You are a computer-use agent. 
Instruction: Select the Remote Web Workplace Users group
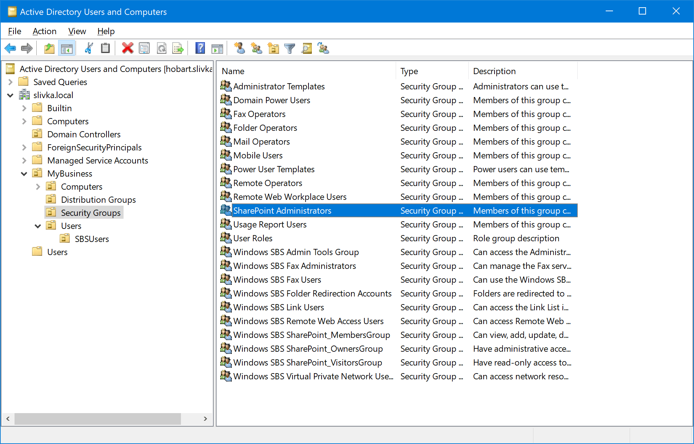pyautogui.click(x=290, y=197)
